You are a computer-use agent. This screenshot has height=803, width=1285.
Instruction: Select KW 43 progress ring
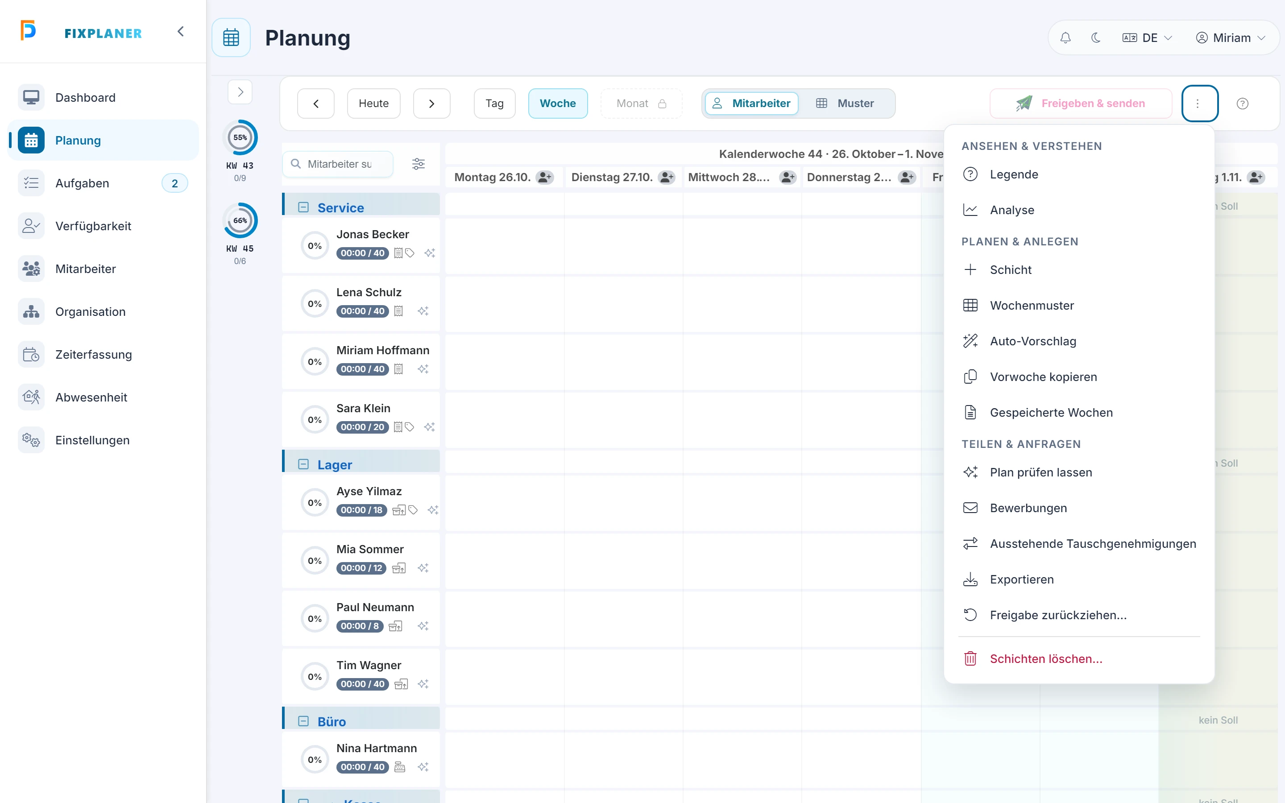240,137
